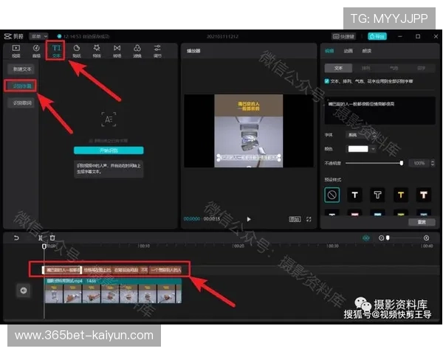Toggle the timeline snap magnet icon
This screenshot has height=354, width=443.
point(366,238)
